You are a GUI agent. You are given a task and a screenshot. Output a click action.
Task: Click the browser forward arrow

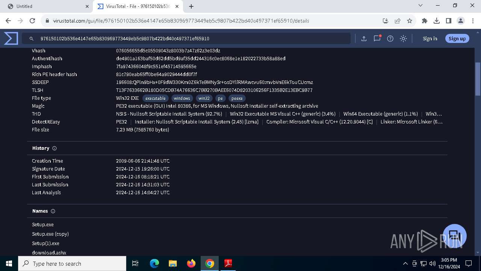click(x=20, y=21)
